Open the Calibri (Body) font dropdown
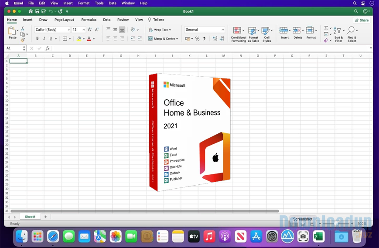Viewport: 379px width, 248px height. pos(52,30)
